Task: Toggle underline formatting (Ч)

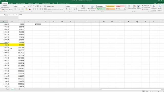Action: 19,9
